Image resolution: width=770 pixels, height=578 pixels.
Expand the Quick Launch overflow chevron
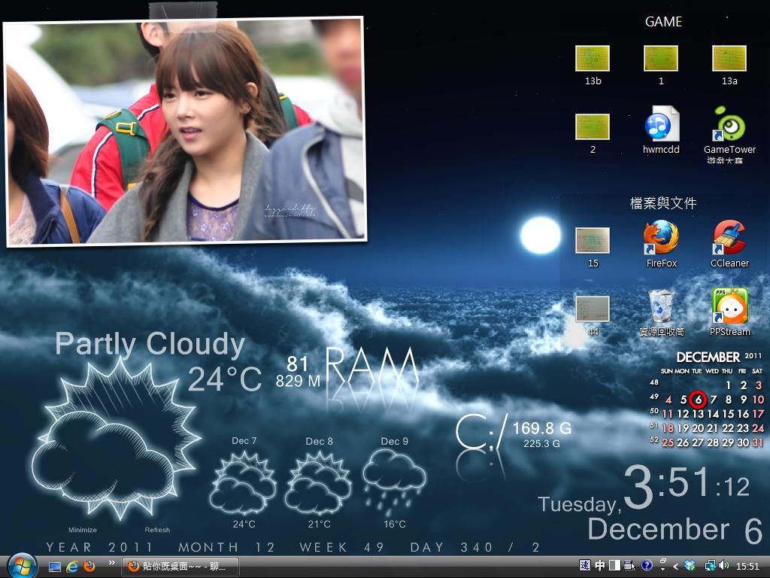112,563
